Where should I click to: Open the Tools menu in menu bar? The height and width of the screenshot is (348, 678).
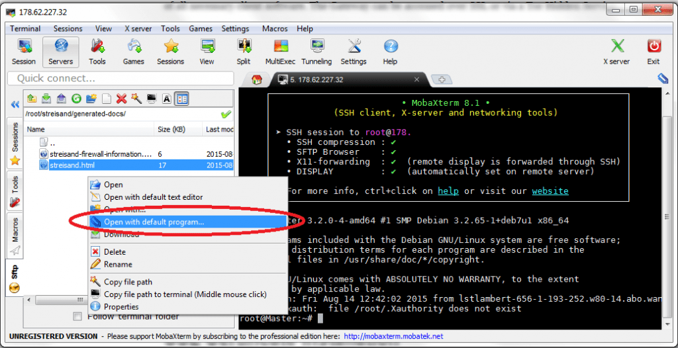click(x=170, y=28)
